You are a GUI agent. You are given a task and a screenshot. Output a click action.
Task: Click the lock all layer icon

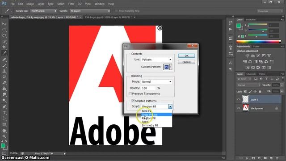[260, 91]
